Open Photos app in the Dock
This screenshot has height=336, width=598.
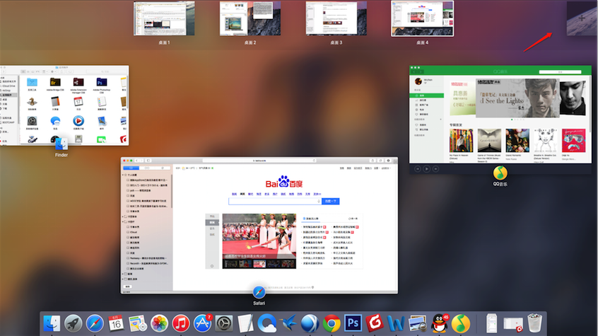click(159, 323)
